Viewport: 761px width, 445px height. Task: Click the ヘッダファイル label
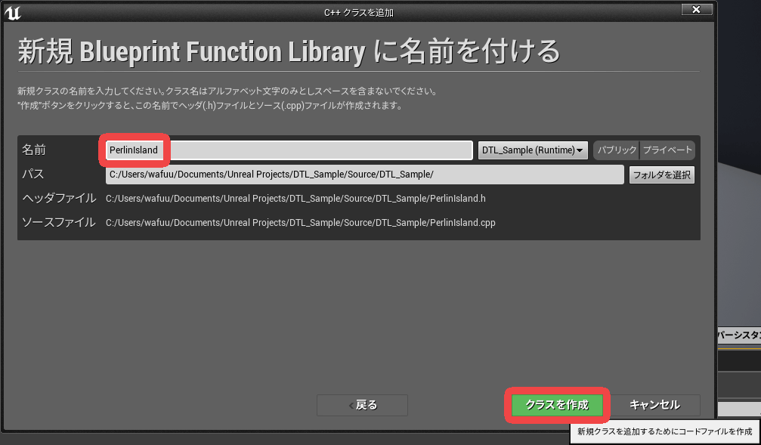coord(59,199)
